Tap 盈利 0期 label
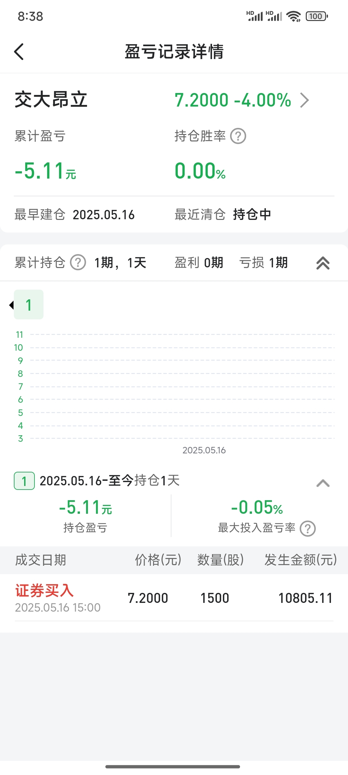This screenshot has height=775, width=348. coord(199,263)
